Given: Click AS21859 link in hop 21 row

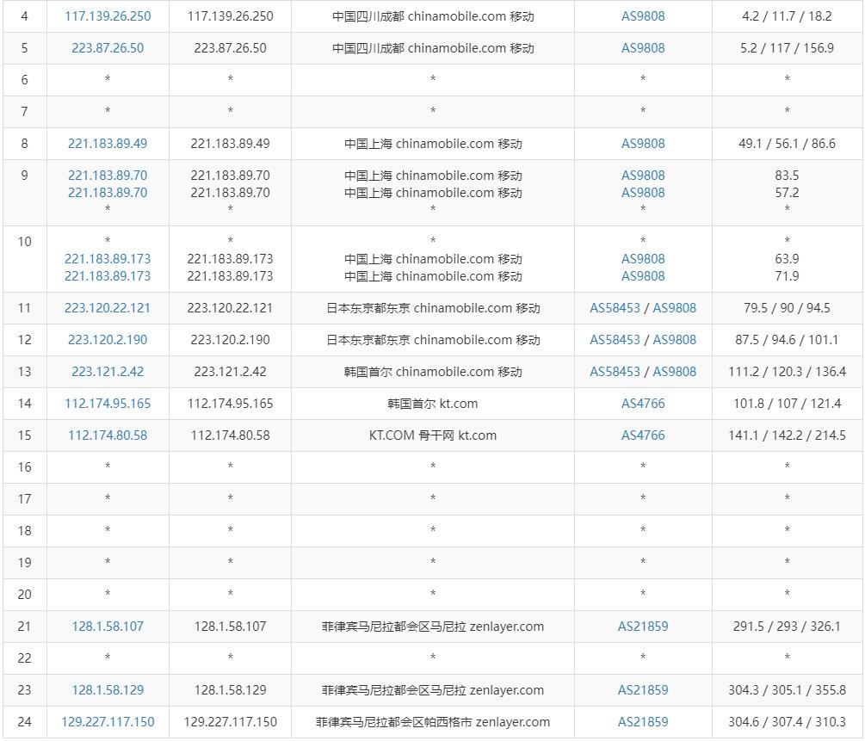Looking at the screenshot, I should coord(643,627).
